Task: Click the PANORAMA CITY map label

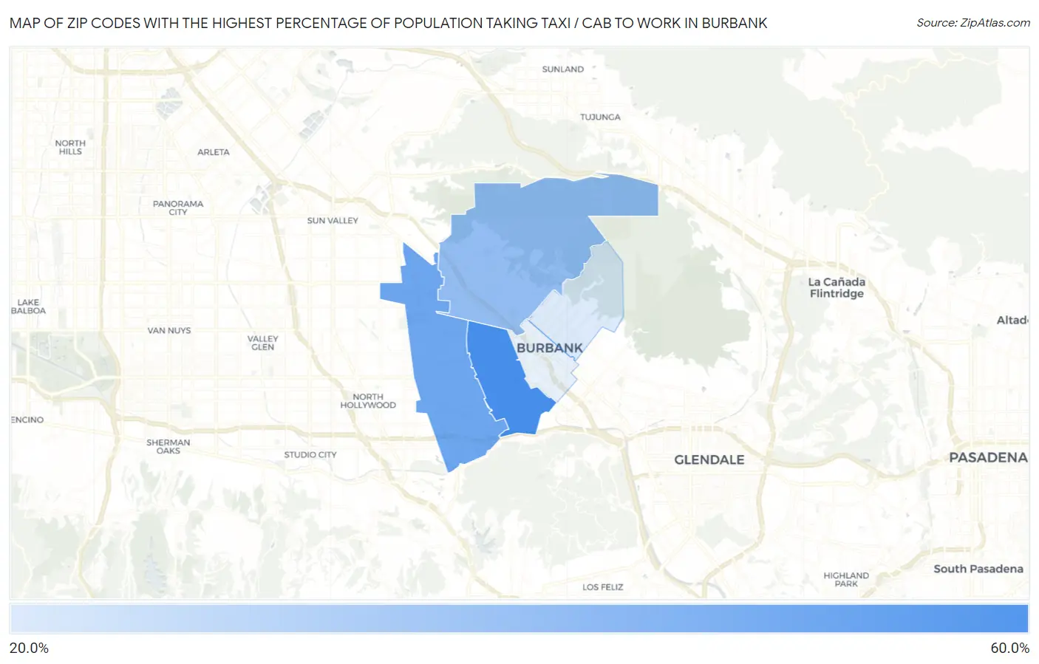Action: pyautogui.click(x=178, y=208)
